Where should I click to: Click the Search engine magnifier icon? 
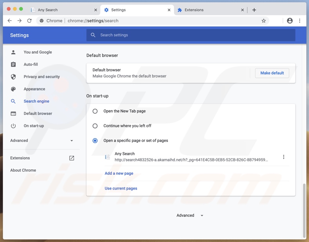pyautogui.click(x=13, y=101)
